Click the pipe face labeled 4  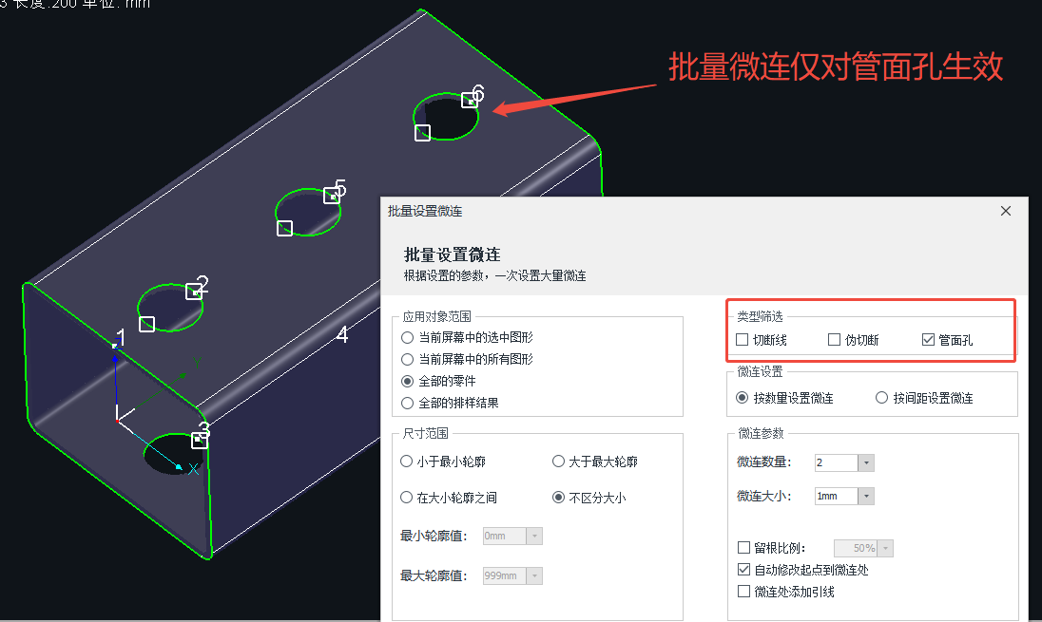coord(342,334)
